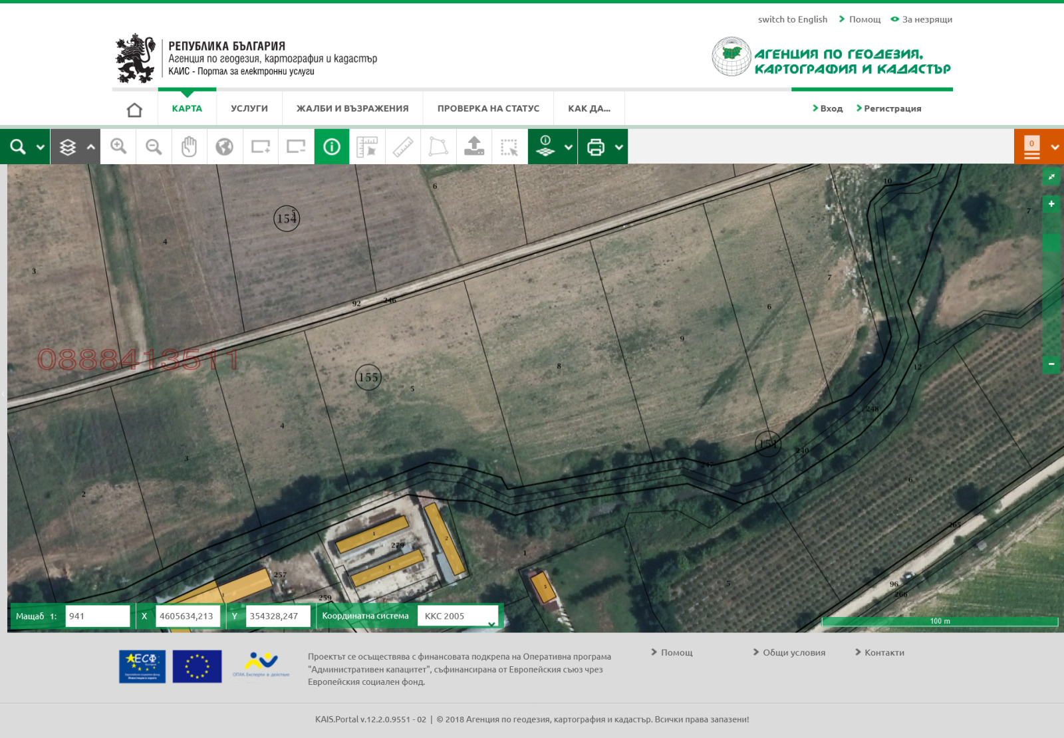Activate the info tool
Viewport: 1064px width, 738px height.
coord(332,146)
